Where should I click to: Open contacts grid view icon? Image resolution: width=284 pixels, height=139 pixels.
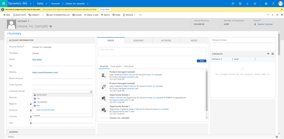coord(273,54)
